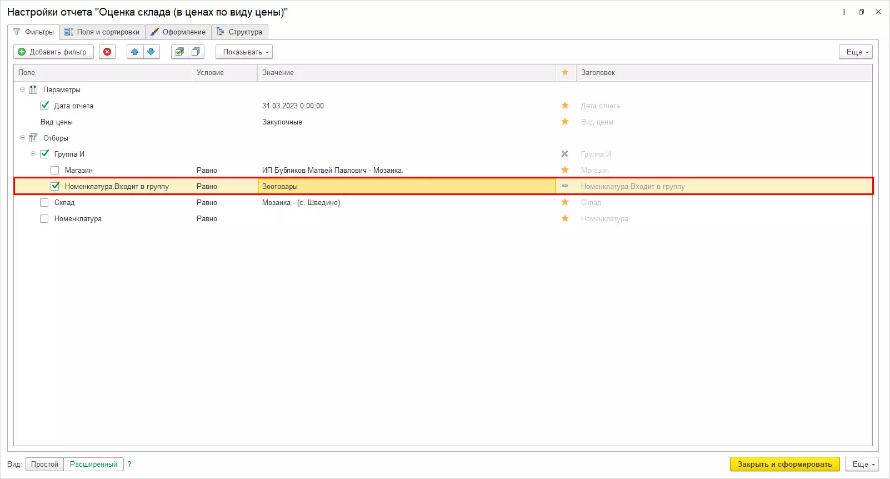Image resolution: width=890 pixels, height=479 pixels.
Task: Open the Показывать dropdown
Action: tap(244, 52)
